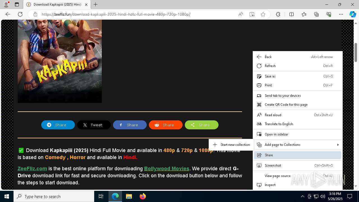This screenshot has width=359, height=202.
Task: View site information lock icon
Action: 35,14
